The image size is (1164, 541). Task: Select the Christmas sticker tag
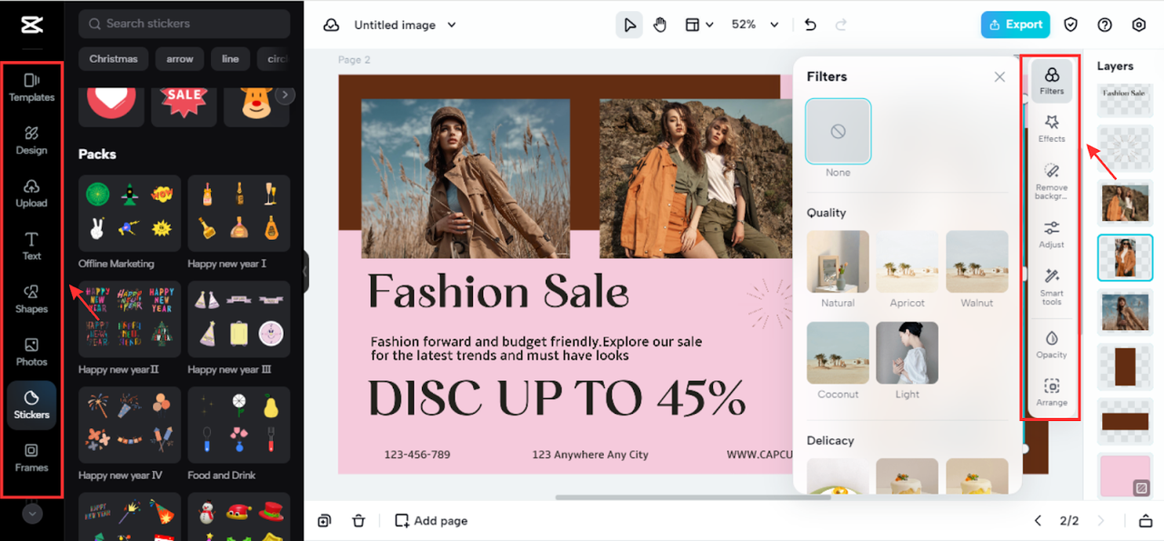click(114, 59)
